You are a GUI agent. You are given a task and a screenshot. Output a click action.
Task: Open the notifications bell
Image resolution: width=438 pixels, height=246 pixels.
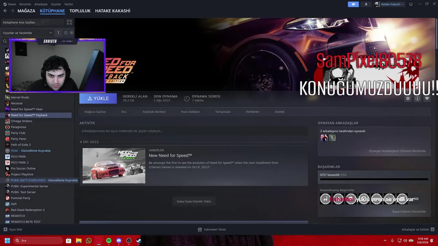(x=366, y=4)
